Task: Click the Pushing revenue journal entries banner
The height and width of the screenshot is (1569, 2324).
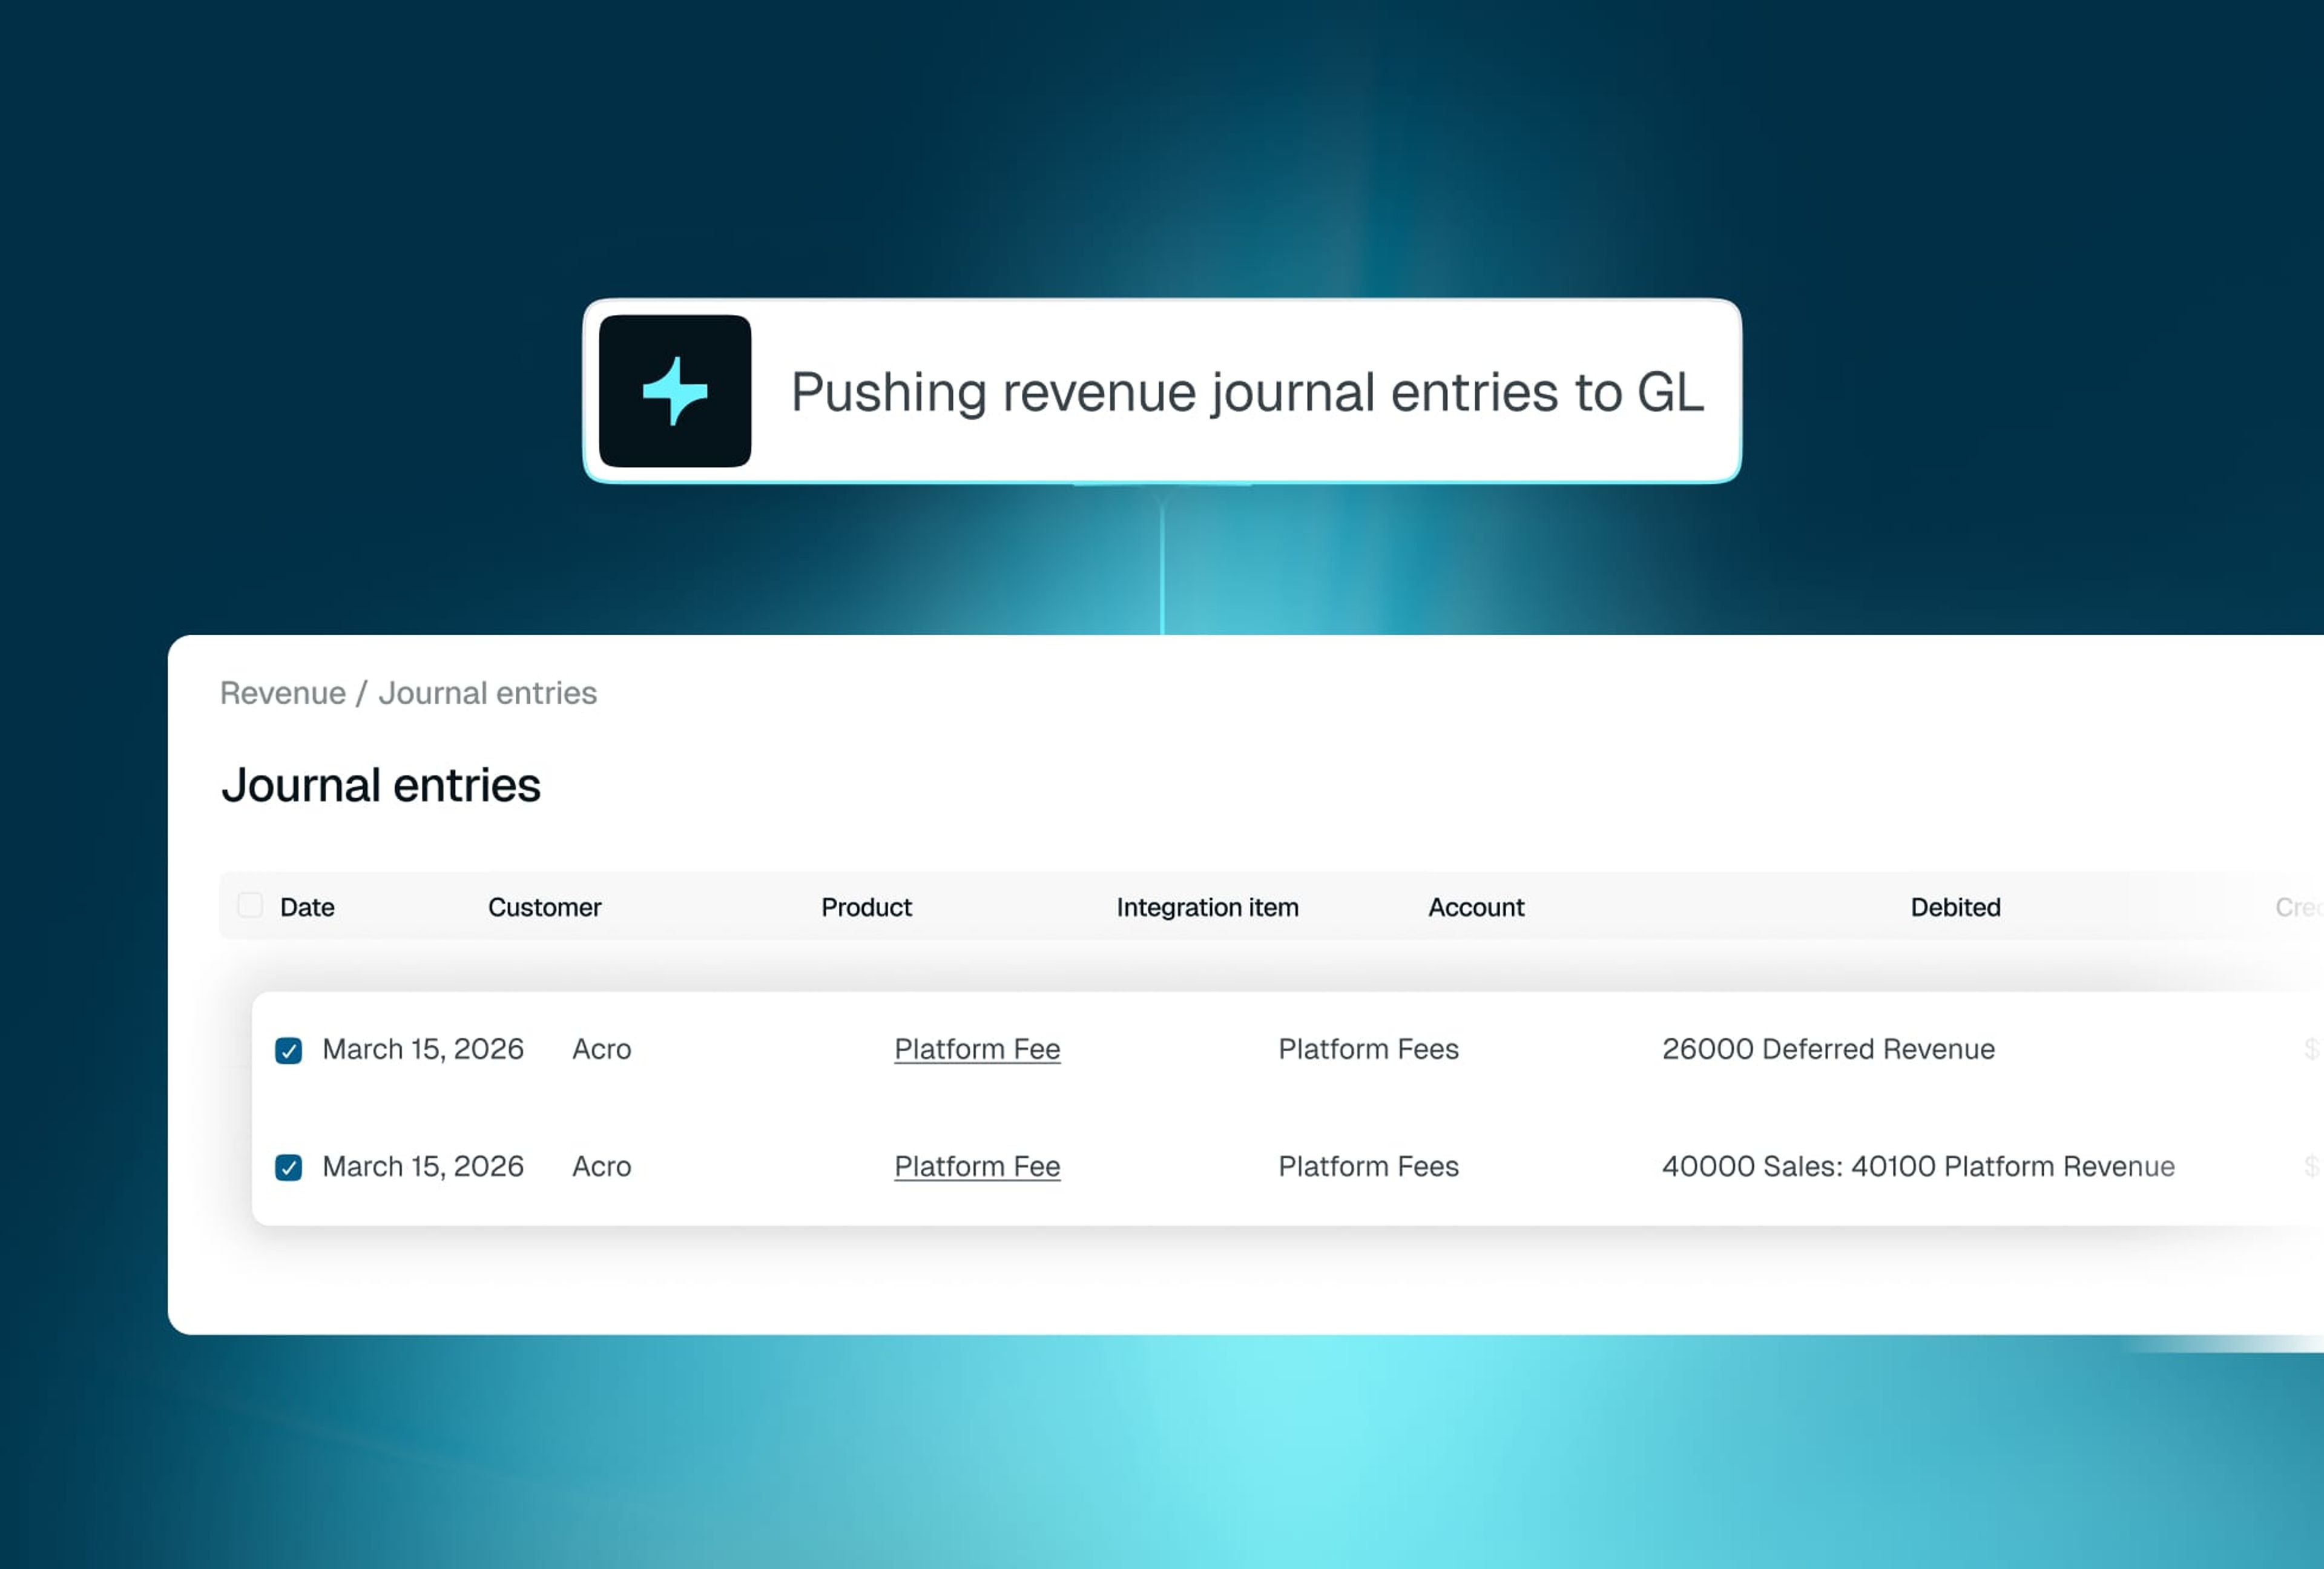Action: [1246, 391]
